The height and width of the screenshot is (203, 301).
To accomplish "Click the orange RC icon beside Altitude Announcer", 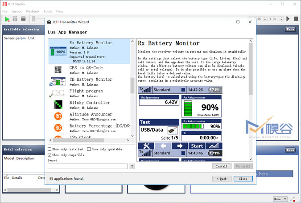I will point(58,116).
